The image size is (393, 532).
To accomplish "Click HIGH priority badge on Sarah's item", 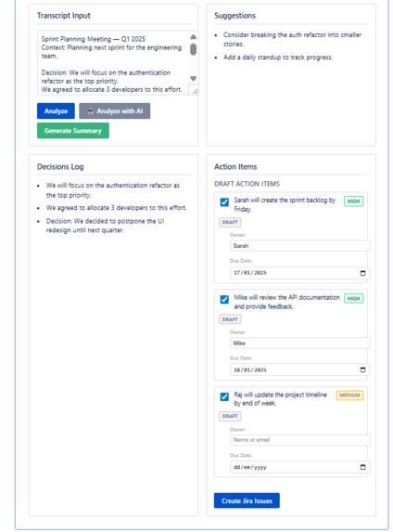I will (354, 201).
